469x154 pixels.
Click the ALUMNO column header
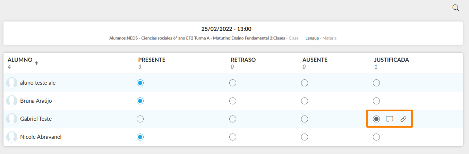pyautogui.click(x=20, y=60)
